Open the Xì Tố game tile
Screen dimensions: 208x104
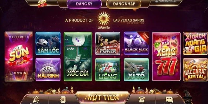click(136, 69)
